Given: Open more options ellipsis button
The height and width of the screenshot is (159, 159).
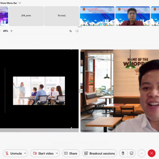Looking at the screenshot, I should click(x=141, y=153).
